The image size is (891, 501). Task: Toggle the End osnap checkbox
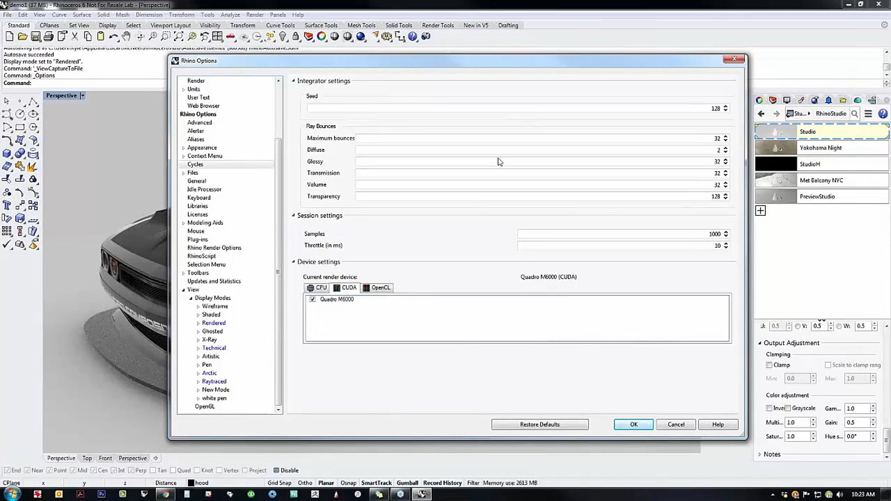(x=7, y=470)
